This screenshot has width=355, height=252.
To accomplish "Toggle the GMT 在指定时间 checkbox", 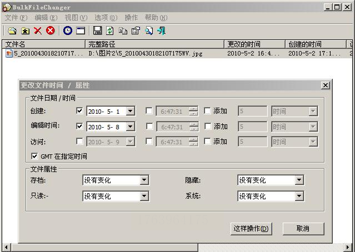I will (34, 156).
